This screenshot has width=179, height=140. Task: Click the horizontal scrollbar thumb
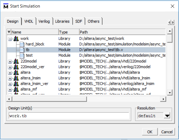49,99
